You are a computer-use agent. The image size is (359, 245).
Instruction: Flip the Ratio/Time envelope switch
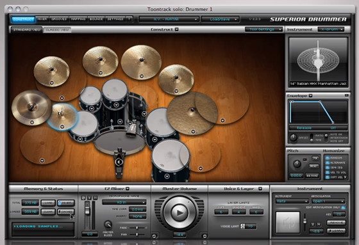click(312, 138)
